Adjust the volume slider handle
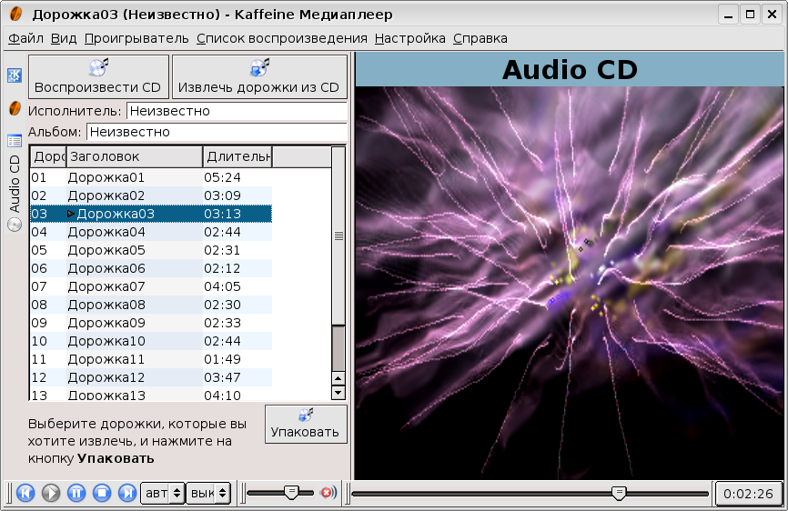Screen dimensions: 788x511 point(291,493)
